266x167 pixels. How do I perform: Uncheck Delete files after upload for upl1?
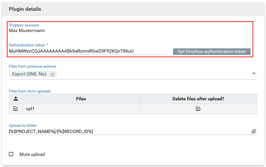(x=198, y=109)
